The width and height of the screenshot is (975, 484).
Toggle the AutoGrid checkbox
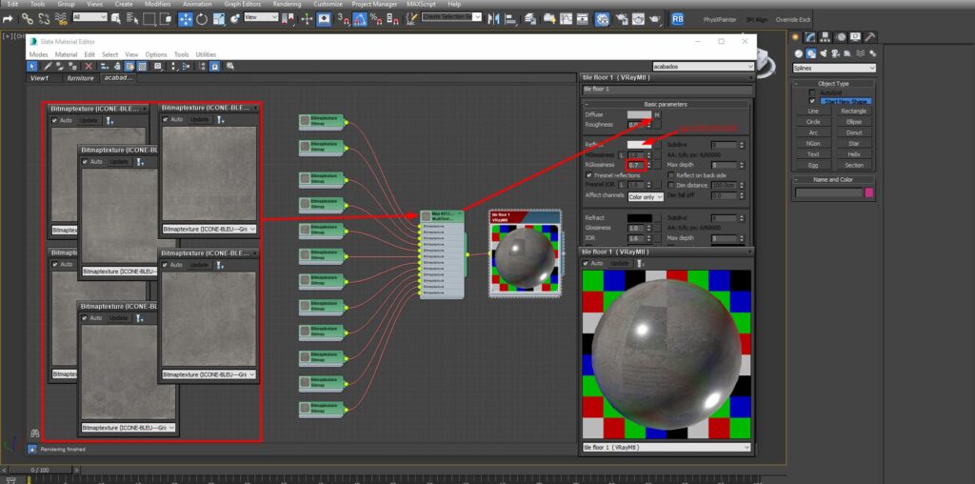pyautogui.click(x=812, y=92)
